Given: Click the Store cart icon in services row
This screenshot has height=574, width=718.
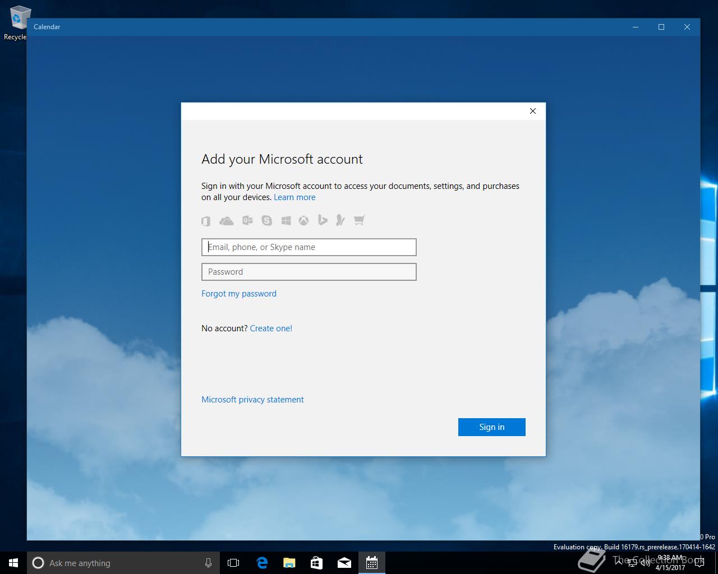Looking at the screenshot, I should coord(360,220).
